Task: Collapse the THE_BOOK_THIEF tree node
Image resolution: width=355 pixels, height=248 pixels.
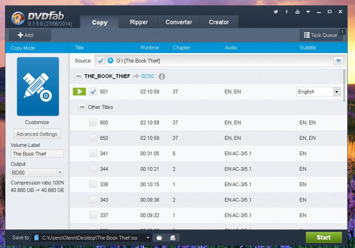Action: 78,76
